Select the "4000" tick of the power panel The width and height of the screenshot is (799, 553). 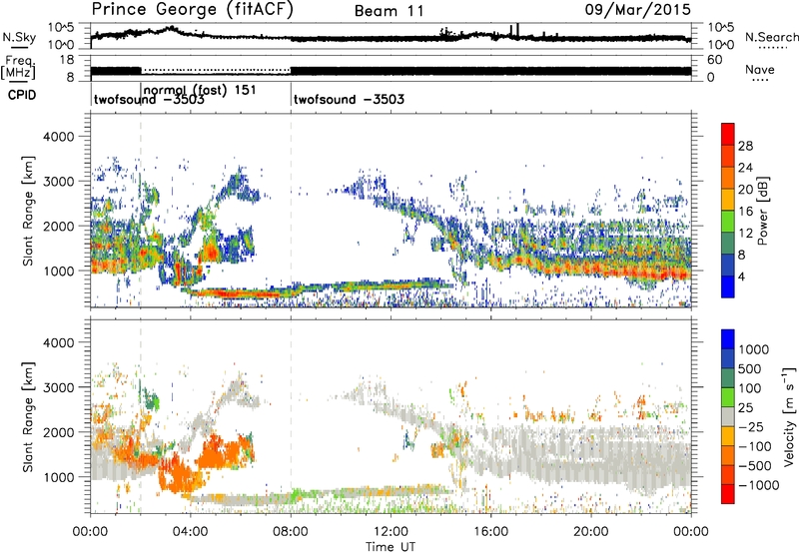point(58,137)
